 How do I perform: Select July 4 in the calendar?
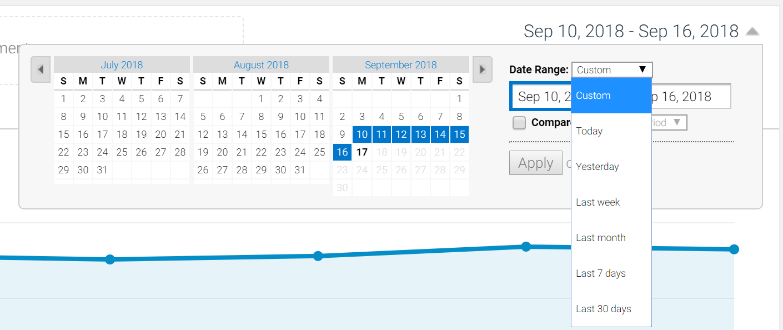coord(122,99)
